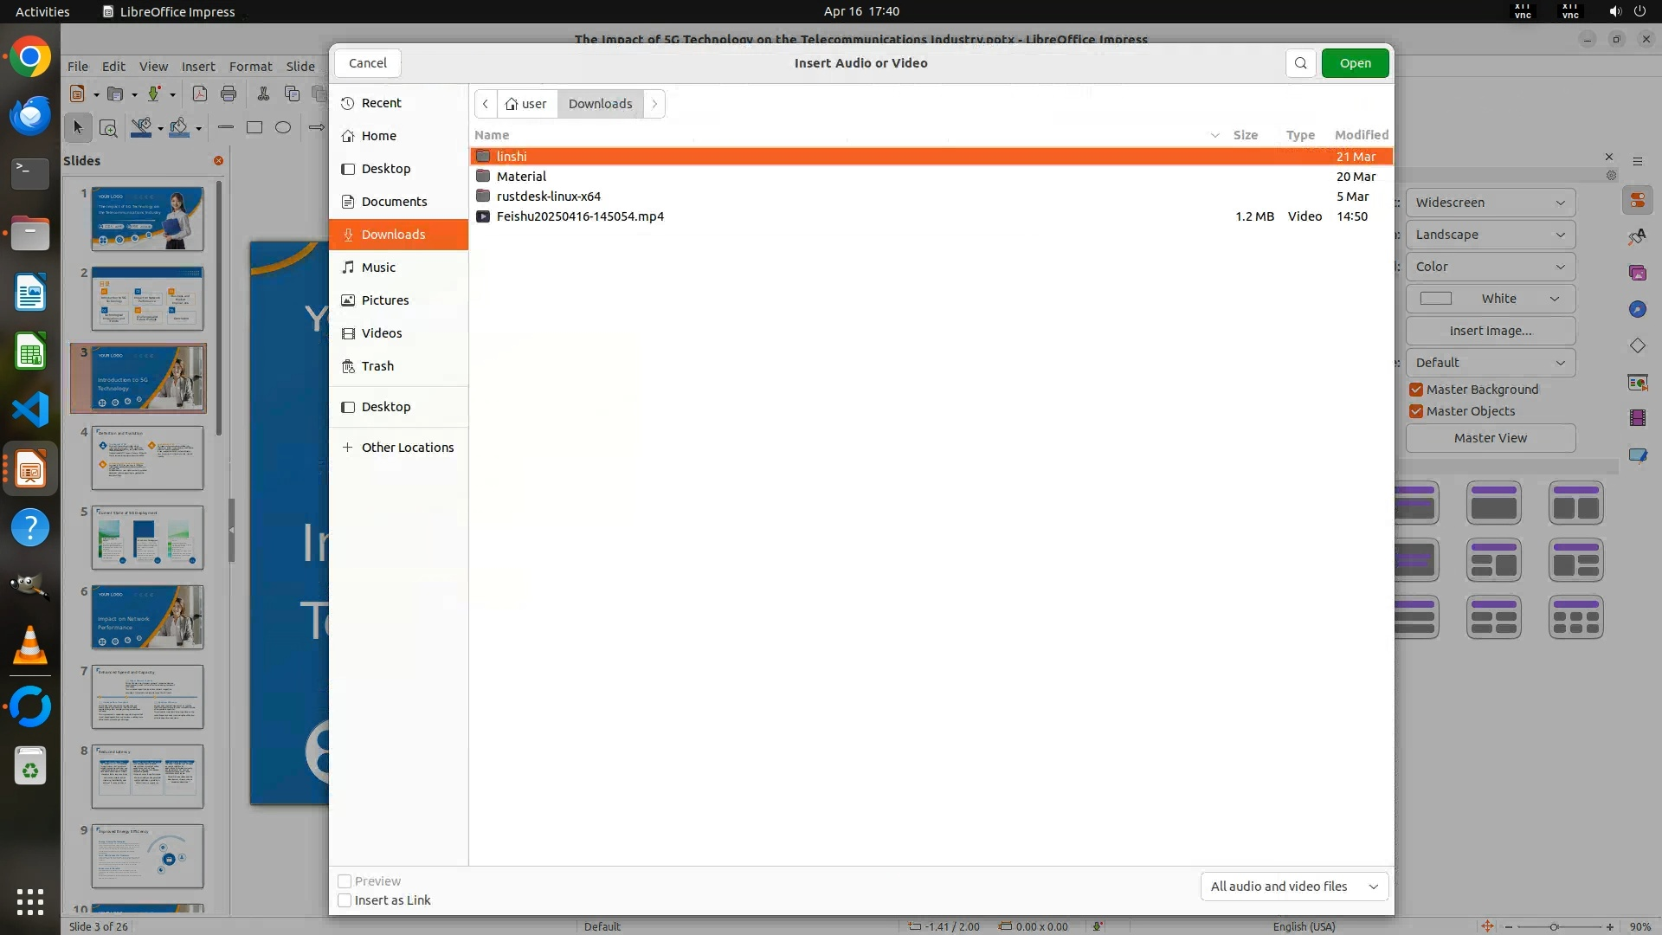Viewport: 1662px width, 935px height.
Task: Click the Videos sidebar location
Action: click(382, 333)
